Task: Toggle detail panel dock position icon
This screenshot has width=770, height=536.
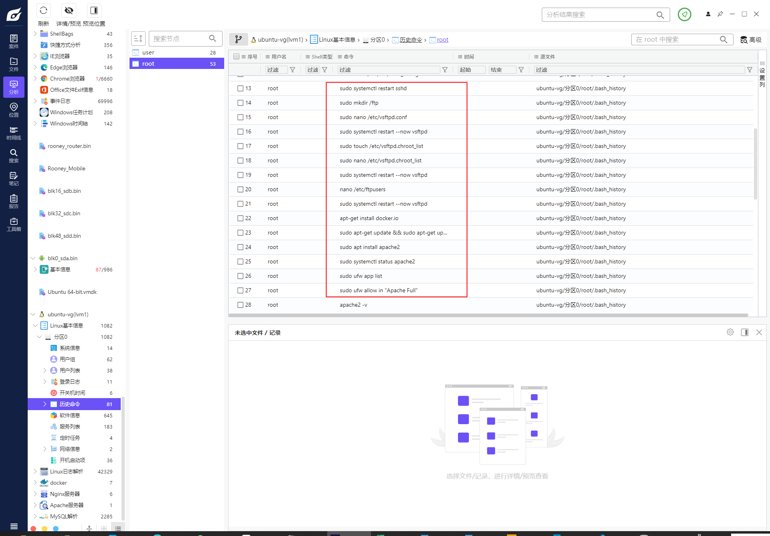Action: (745, 332)
